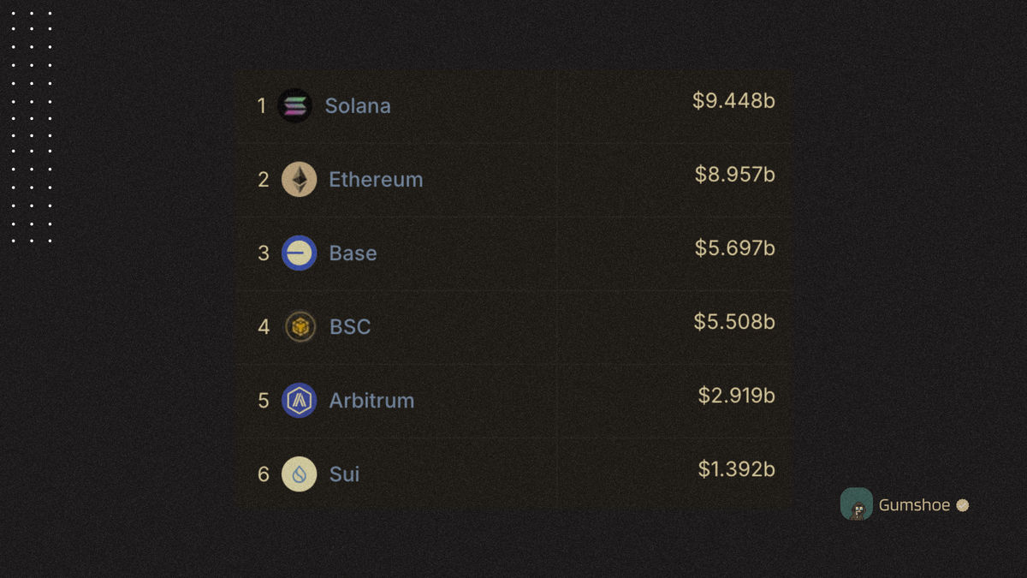Select the Base chain name

click(353, 253)
